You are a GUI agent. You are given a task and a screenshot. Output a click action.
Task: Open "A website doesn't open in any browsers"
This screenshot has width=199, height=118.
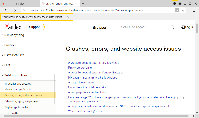pos(94,63)
